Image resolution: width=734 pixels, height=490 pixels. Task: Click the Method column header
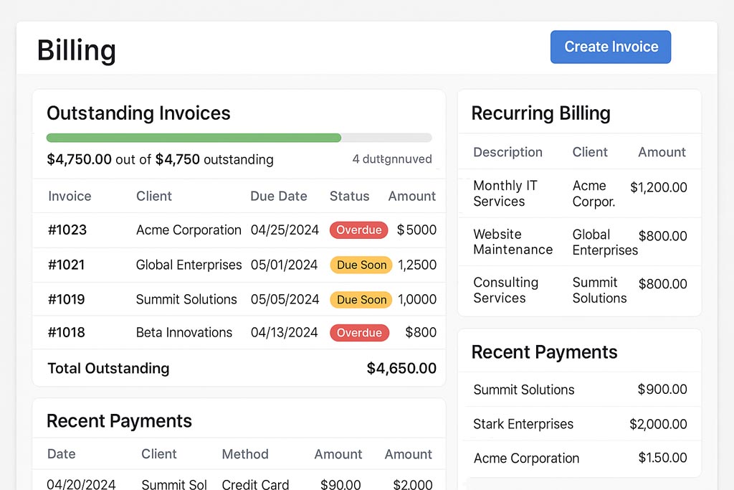pos(245,454)
